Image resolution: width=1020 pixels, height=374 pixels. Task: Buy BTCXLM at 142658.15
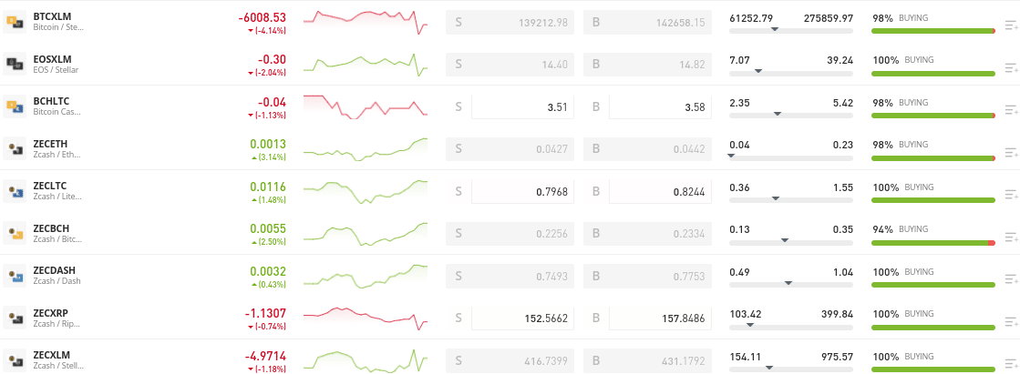point(647,22)
